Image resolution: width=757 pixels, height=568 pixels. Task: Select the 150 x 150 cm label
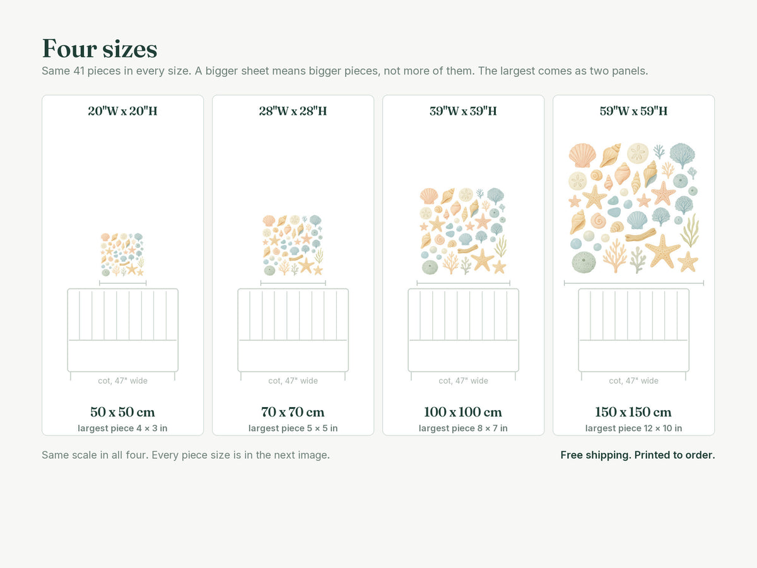click(633, 412)
